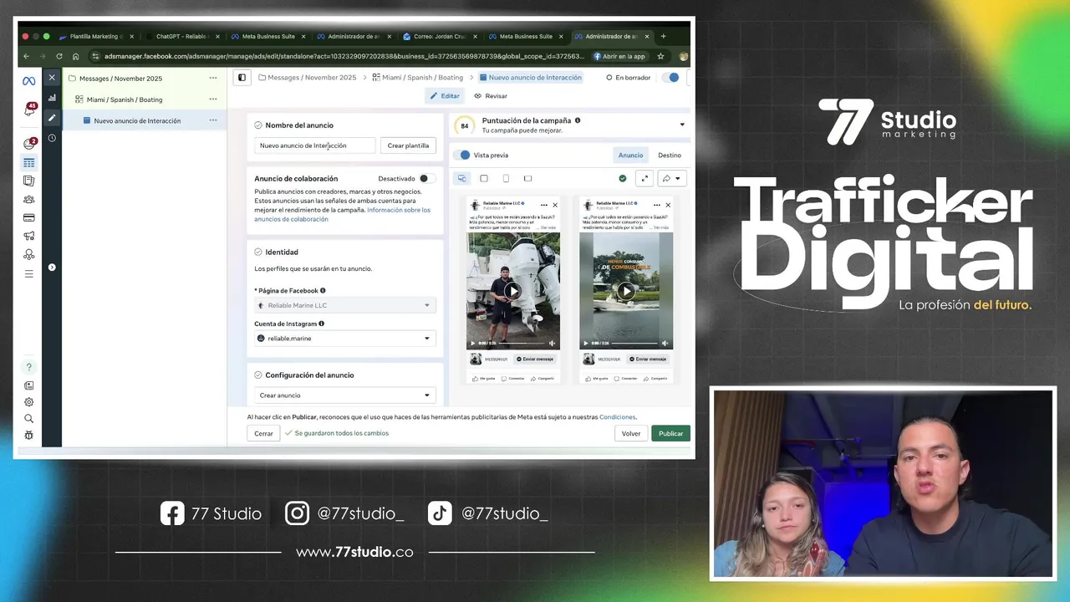Viewport: 1070px width, 602px height.
Task: Select the horizontal landscape preview icon
Action: tap(527, 178)
